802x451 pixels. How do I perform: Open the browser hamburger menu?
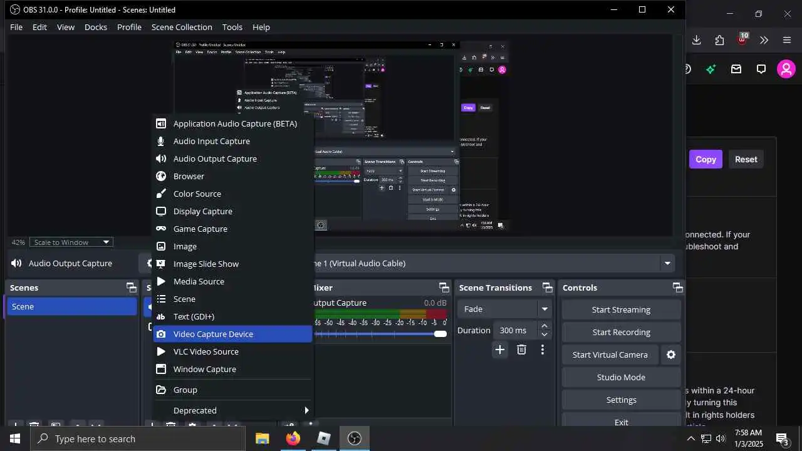[787, 40]
